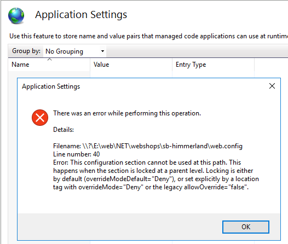Image resolution: width=288 pixels, height=244 pixels.
Task: Click the error operation message text
Action: tap(127, 113)
